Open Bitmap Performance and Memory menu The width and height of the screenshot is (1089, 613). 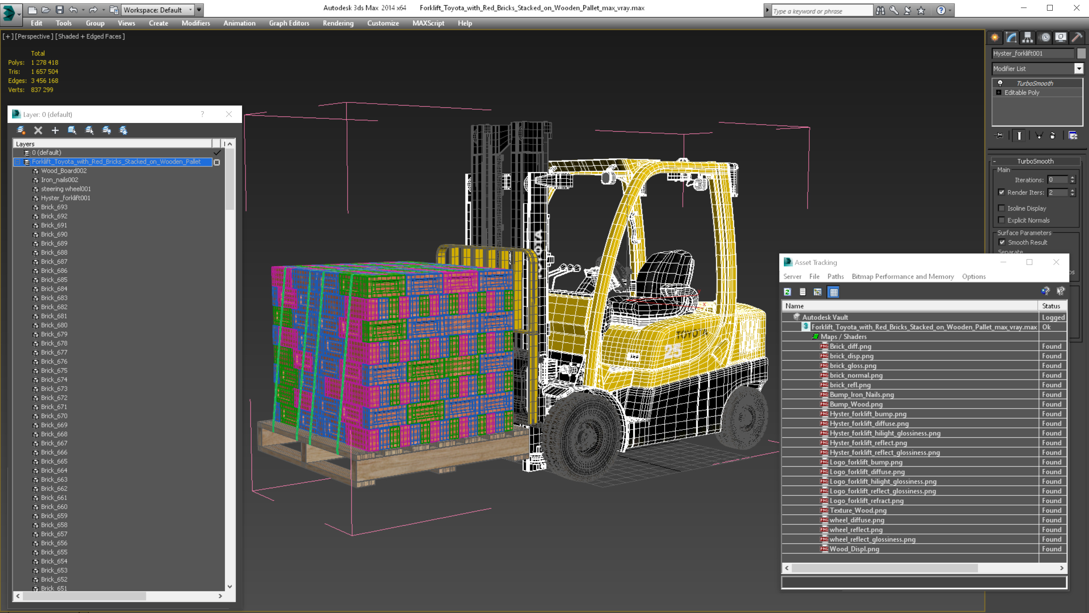903,276
